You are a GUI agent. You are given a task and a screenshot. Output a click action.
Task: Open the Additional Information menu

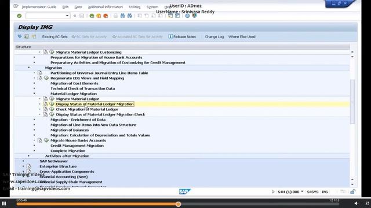click(x=106, y=7)
